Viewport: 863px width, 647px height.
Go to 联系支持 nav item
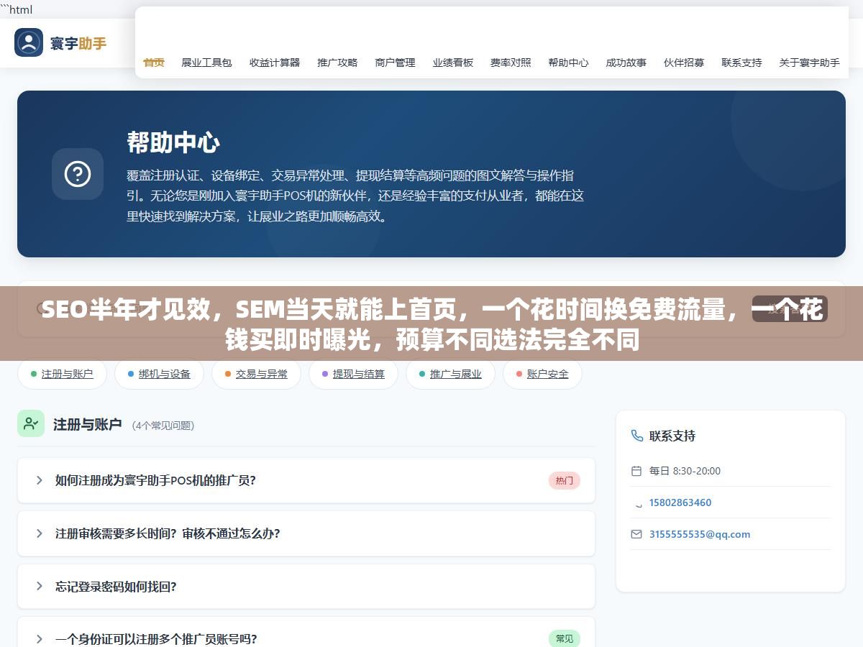(x=741, y=63)
